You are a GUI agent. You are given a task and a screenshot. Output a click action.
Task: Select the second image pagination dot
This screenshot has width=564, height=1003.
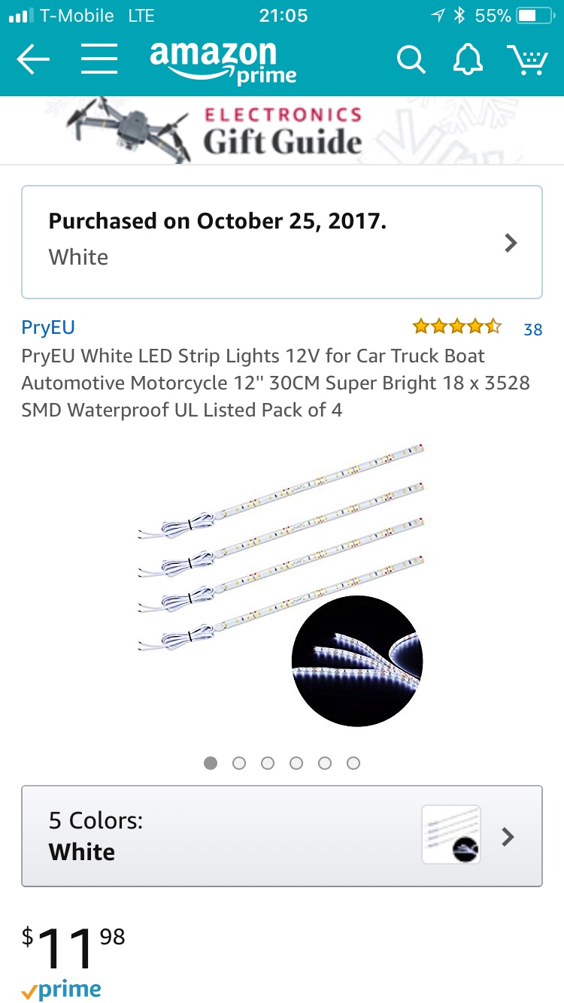pos(239,763)
